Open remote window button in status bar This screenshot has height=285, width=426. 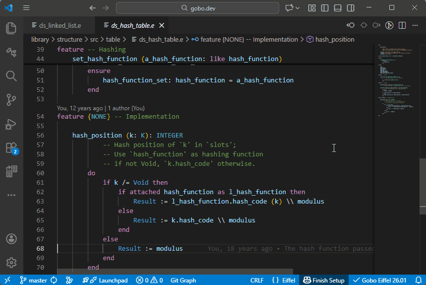(x=7, y=280)
